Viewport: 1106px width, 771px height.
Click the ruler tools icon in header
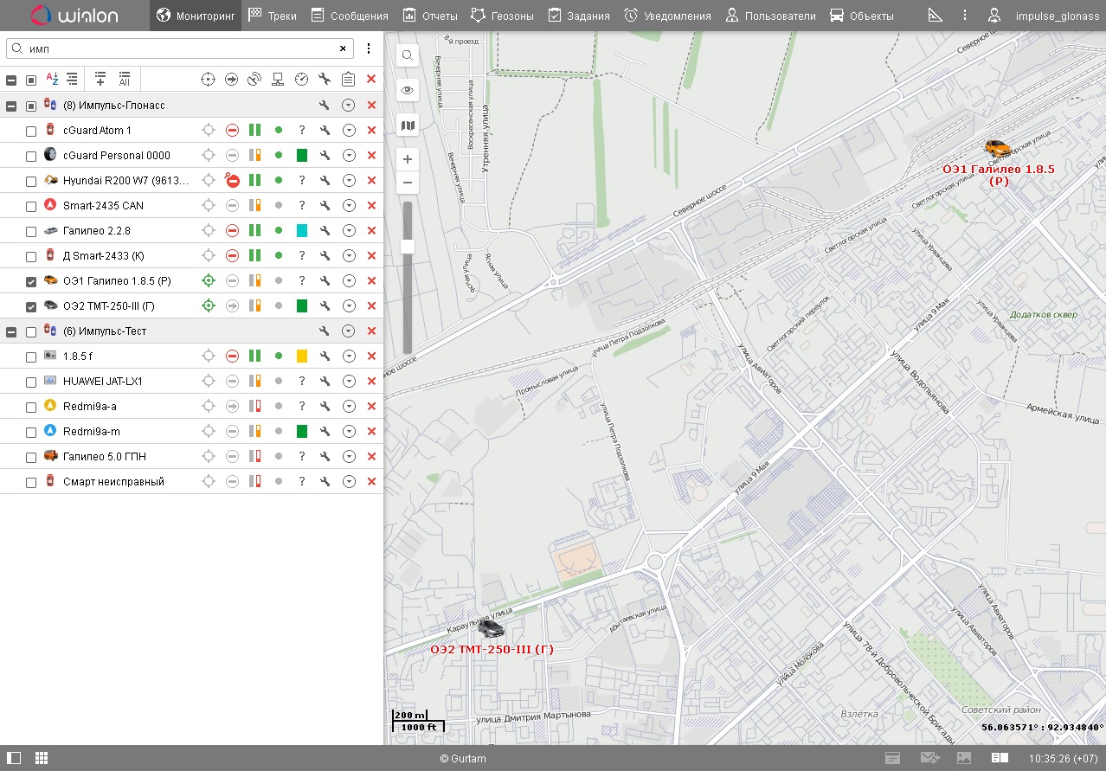[935, 16]
